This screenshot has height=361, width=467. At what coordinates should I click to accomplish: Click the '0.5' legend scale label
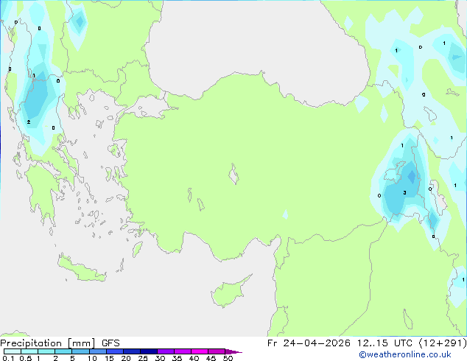pyautogui.click(x=26, y=358)
